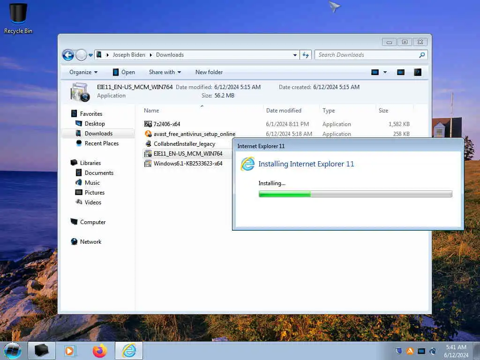Select Windows6.1-KB2533623-x64 file icon
Viewport: 480px width, 360px height.
(x=148, y=163)
